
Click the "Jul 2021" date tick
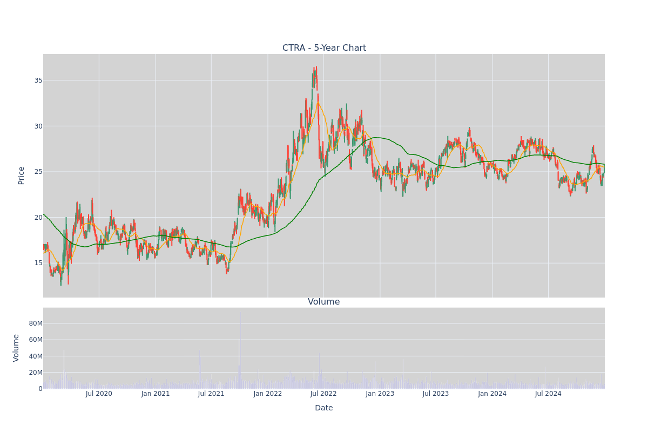tap(211, 394)
